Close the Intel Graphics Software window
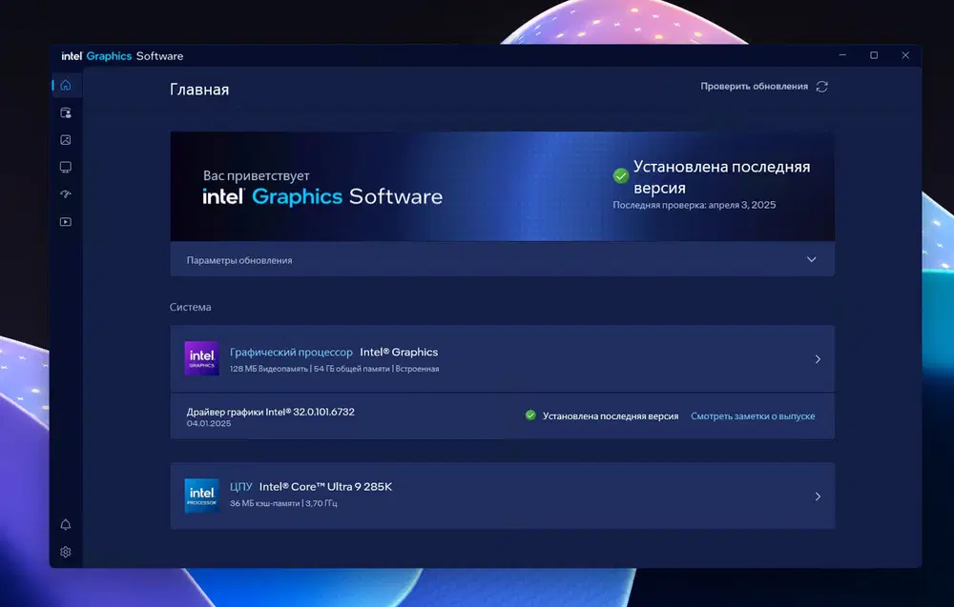The width and height of the screenshot is (954, 607). coord(905,55)
